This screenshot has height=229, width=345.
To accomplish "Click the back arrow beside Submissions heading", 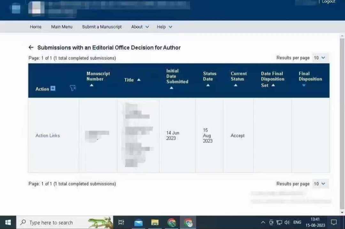I will click(31, 48).
